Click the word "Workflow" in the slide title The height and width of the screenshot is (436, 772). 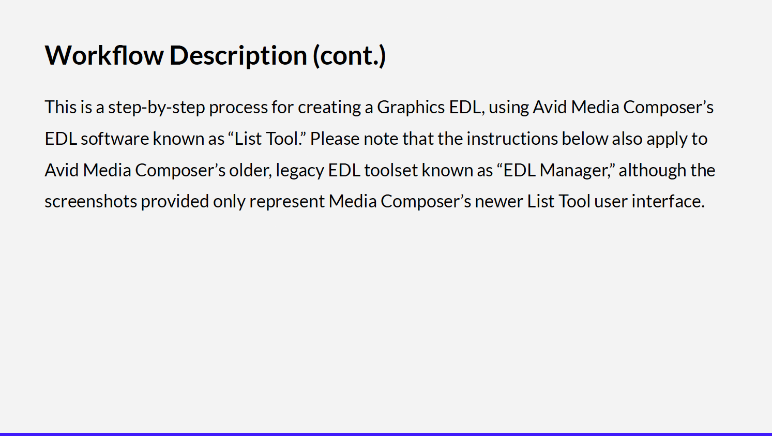104,55
